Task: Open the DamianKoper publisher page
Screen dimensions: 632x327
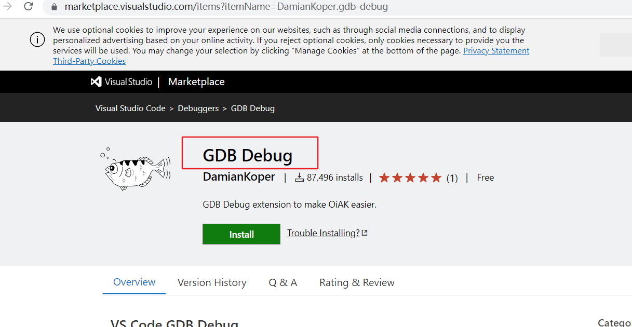Action: click(x=239, y=177)
